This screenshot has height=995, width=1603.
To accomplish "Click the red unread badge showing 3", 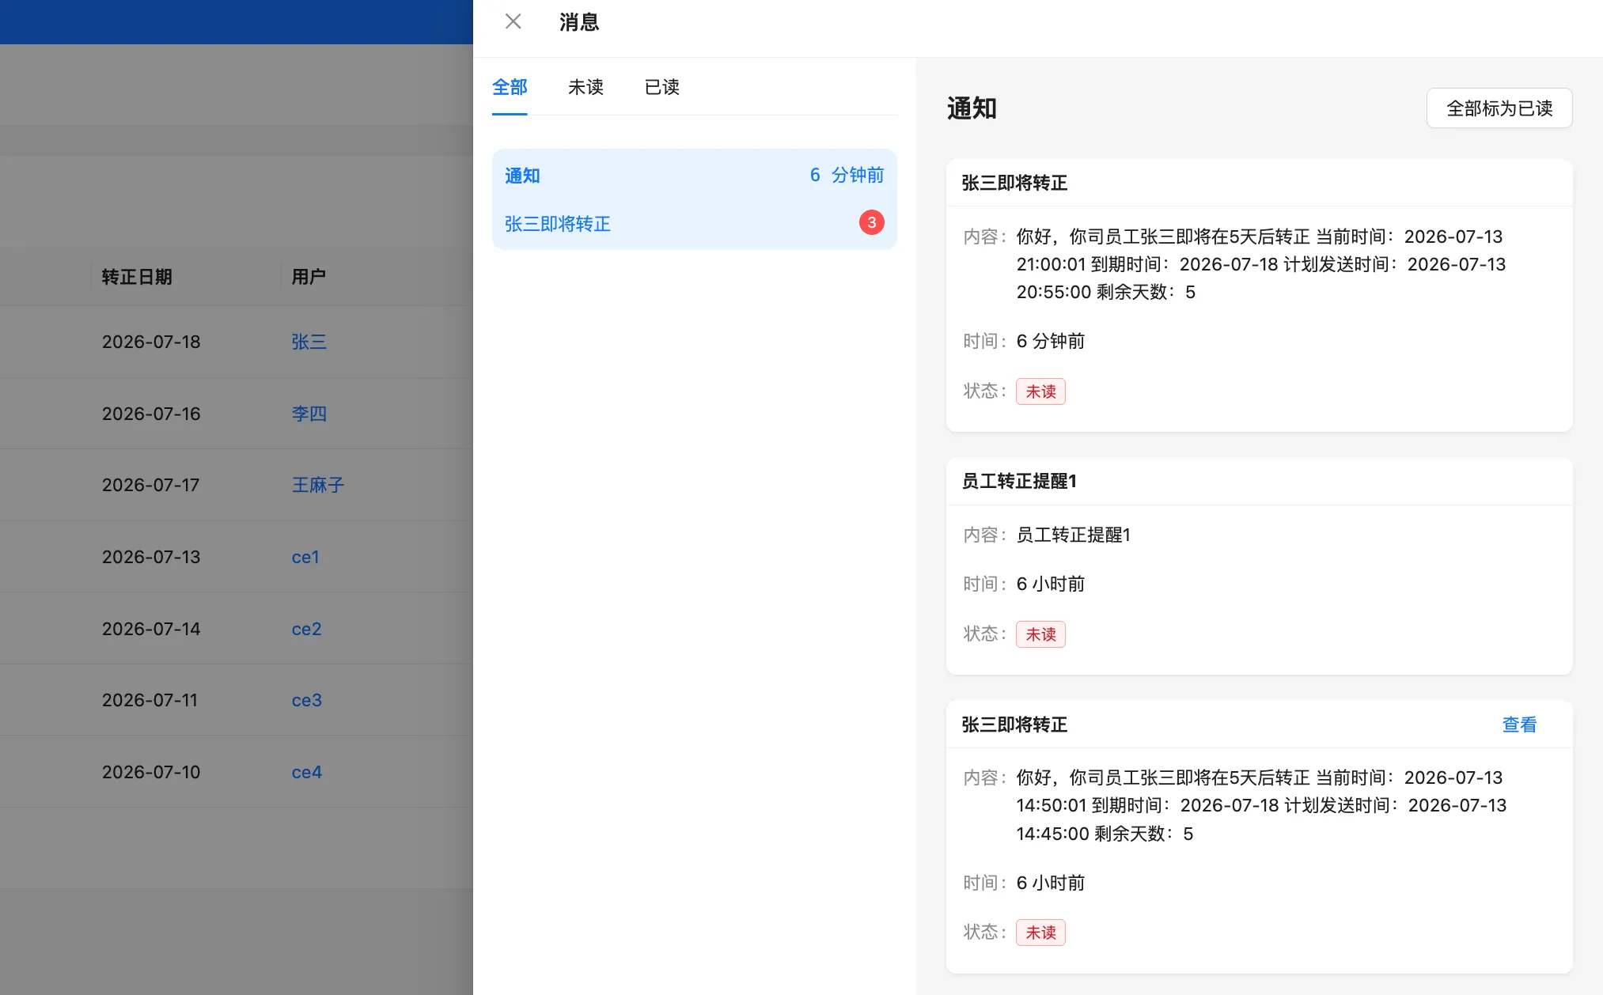I will click(x=872, y=222).
